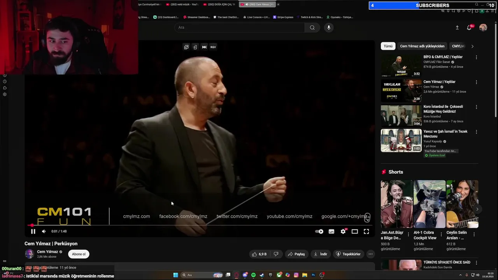This screenshot has height=280, width=498.
Task: Select the Cem Yılmaz adlı yükleyiciden chip
Action: pos(422,46)
